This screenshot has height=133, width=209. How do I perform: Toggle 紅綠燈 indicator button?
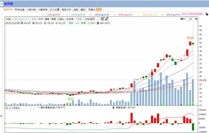[x=70, y=19]
